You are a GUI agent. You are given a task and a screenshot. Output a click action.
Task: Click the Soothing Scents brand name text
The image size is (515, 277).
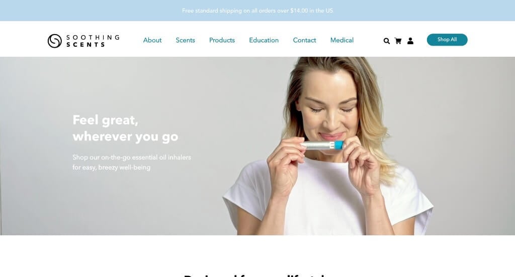[x=93, y=41]
